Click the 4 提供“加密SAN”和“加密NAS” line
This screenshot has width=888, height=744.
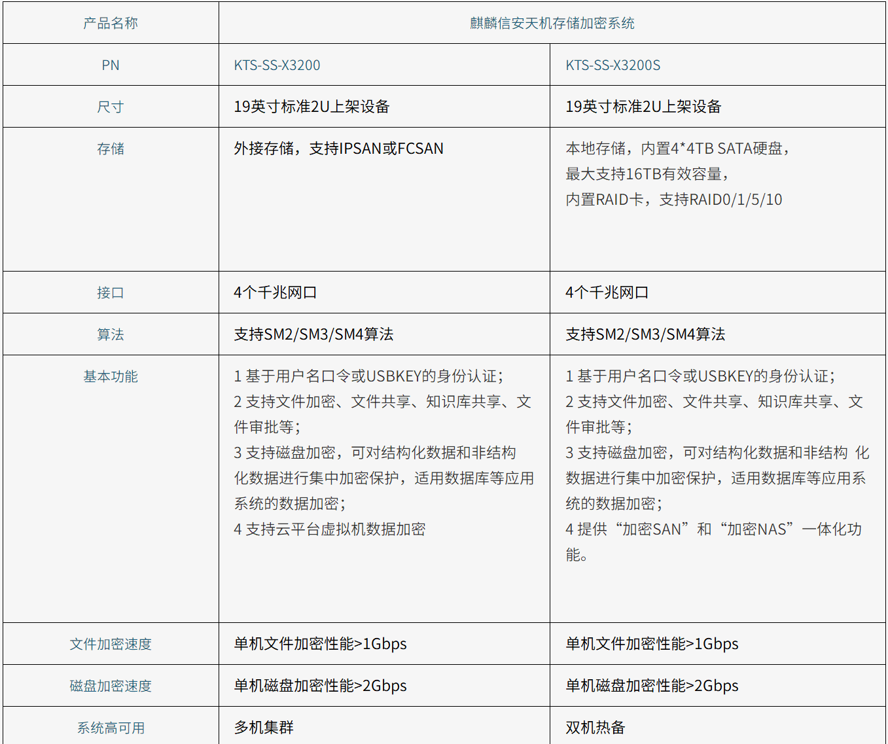(714, 530)
